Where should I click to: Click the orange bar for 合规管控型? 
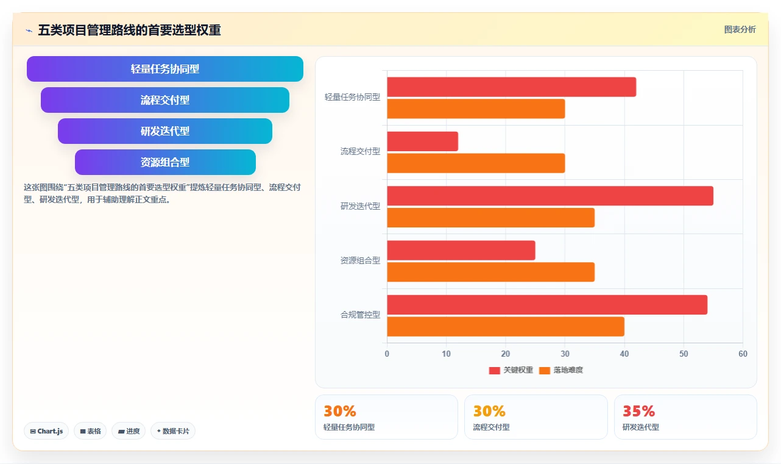click(x=506, y=327)
